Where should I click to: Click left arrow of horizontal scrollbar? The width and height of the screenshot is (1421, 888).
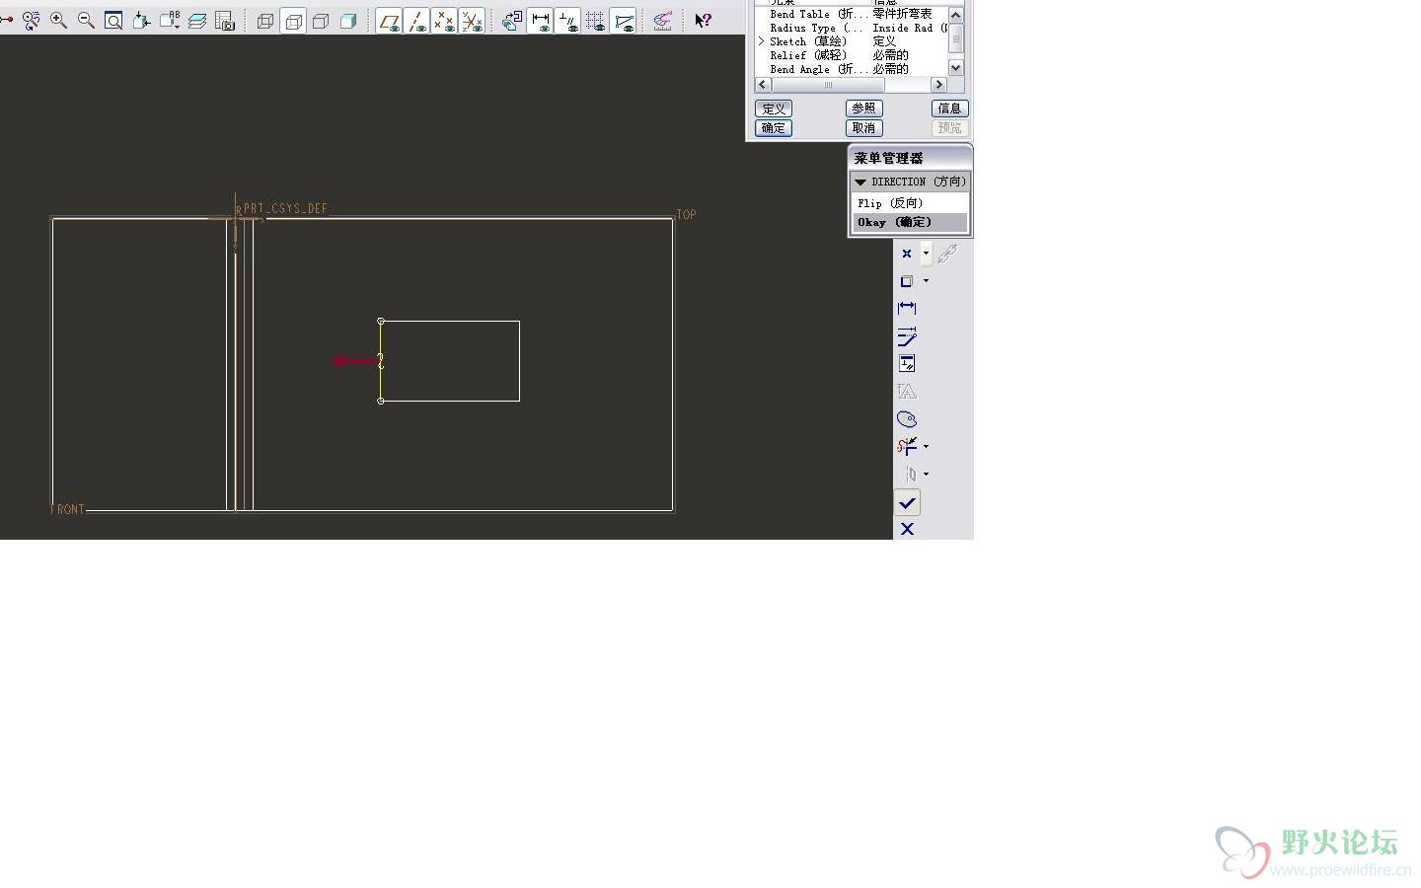762,85
